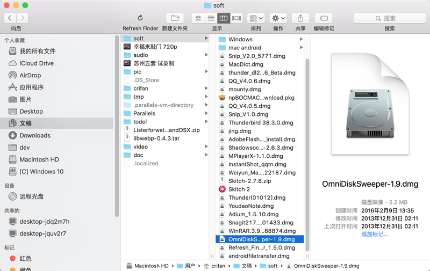Expand the audio folder arrow
This screenshot has width=430, height=271.
click(x=206, y=55)
